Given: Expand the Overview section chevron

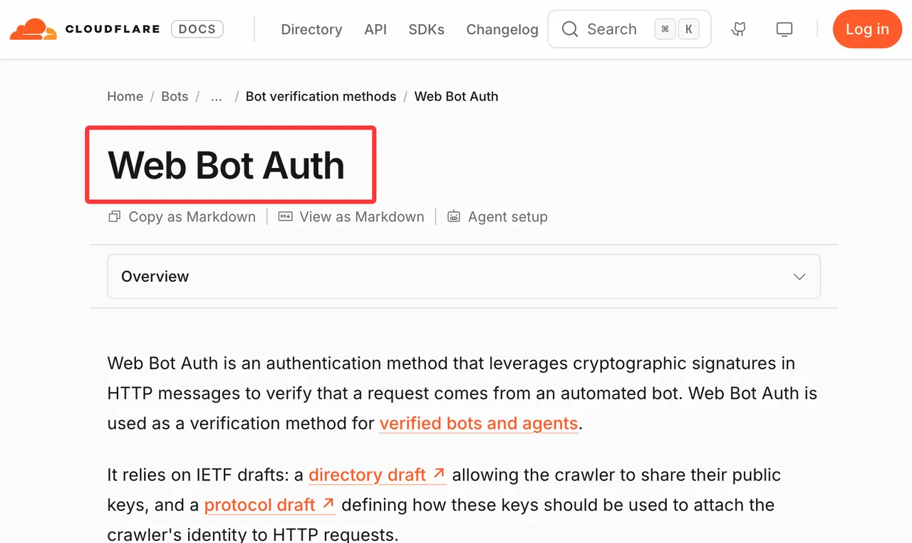Looking at the screenshot, I should click(799, 277).
